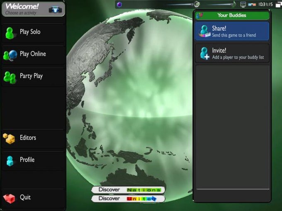This screenshot has width=282, height=211.
Task: Select Play Solo mode
Action: click(x=33, y=33)
